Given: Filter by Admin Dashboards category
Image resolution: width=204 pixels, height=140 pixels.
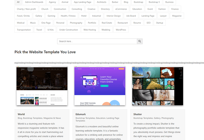Looking at the screenshot, I should coord(34,2).
